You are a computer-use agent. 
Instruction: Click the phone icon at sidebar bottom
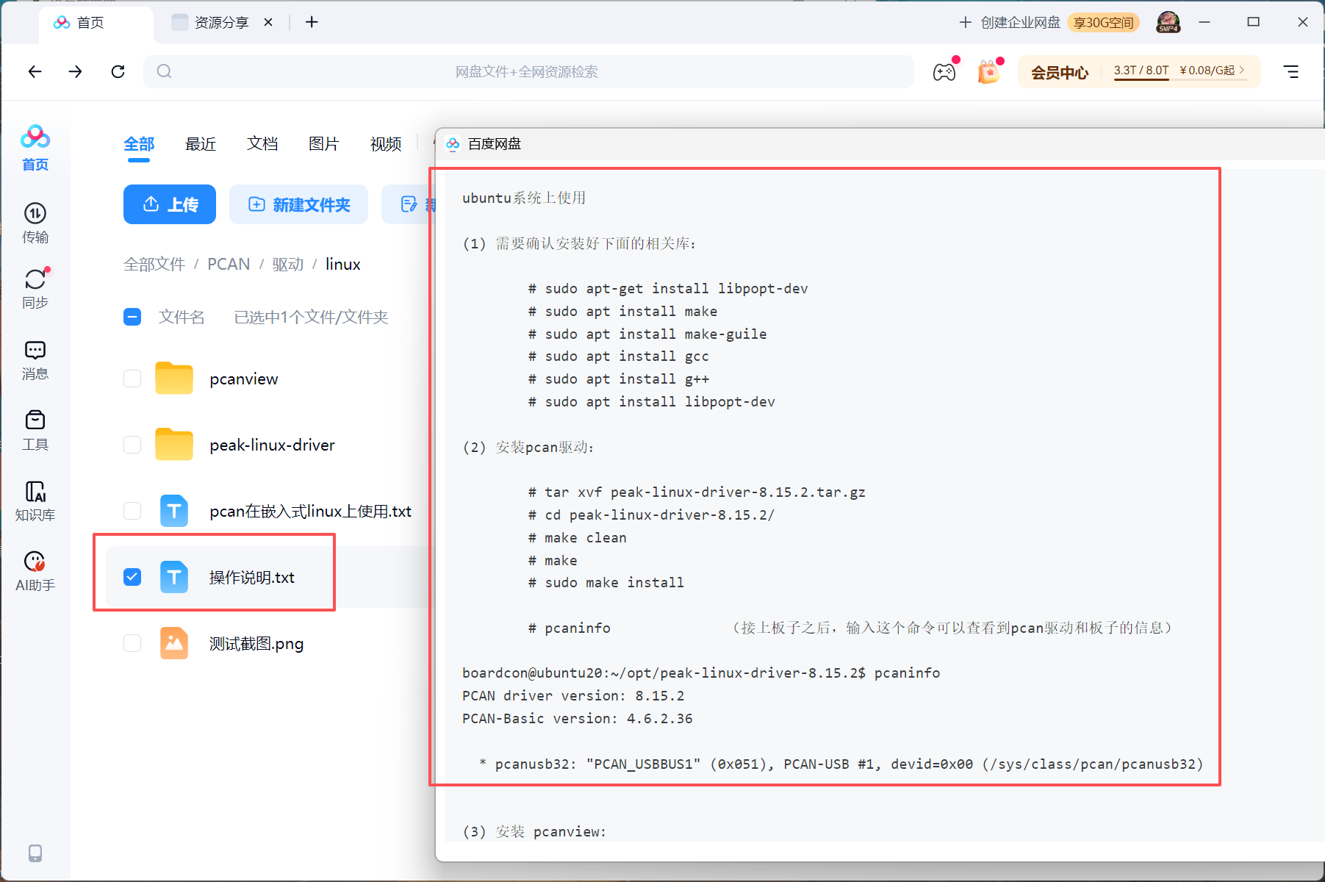tap(35, 853)
